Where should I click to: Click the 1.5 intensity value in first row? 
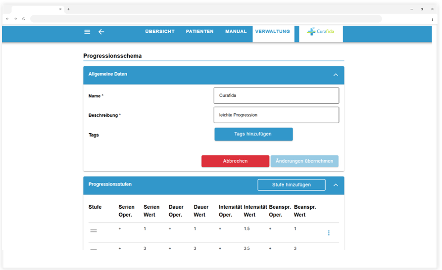pos(246,228)
